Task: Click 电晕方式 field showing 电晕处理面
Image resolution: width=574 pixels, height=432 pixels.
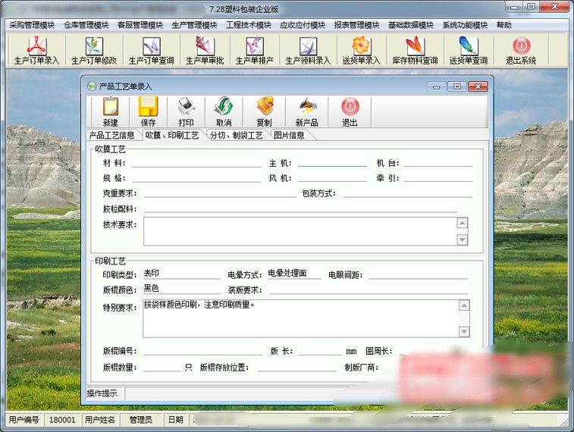Action: pyautogui.click(x=294, y=274)
